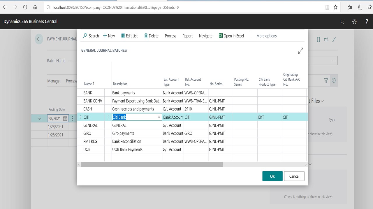Open Business Central search magnifier
Viewport: 373px width, 209px height.
pyautogui.click(x=342, y=22)
